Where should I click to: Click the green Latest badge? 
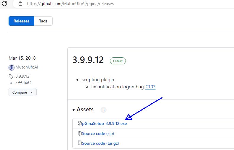pos(118,61)
